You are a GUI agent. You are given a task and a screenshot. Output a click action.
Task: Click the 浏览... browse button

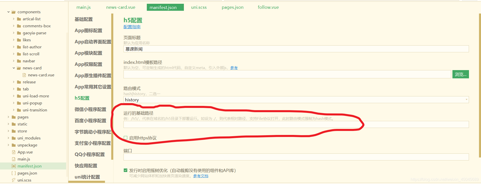[460, 74]
